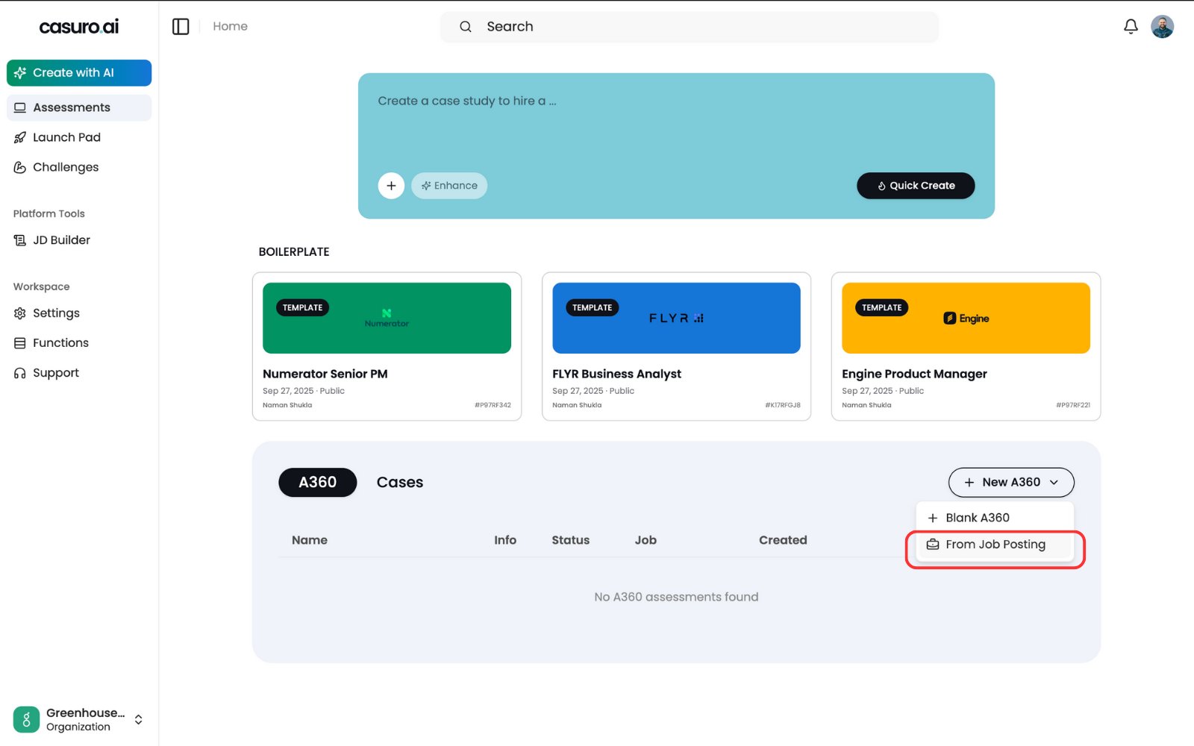The image size is (1194, 746).
Task: Click the #P97RF22I template code
Action: tap(1073, 405)
